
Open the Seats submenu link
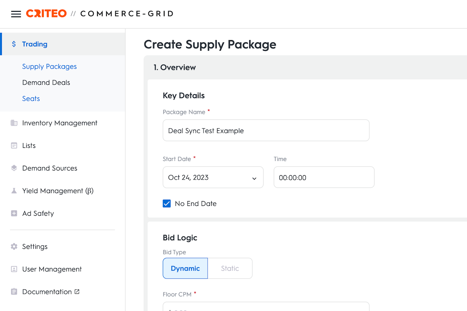[x=31, y=99]
